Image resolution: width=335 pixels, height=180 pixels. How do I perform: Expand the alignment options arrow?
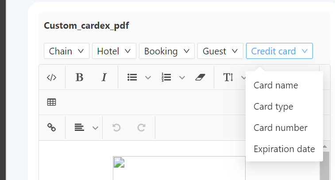coord(95,128)
